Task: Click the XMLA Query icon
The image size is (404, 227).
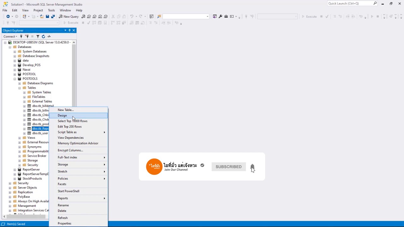Action: 100,16
